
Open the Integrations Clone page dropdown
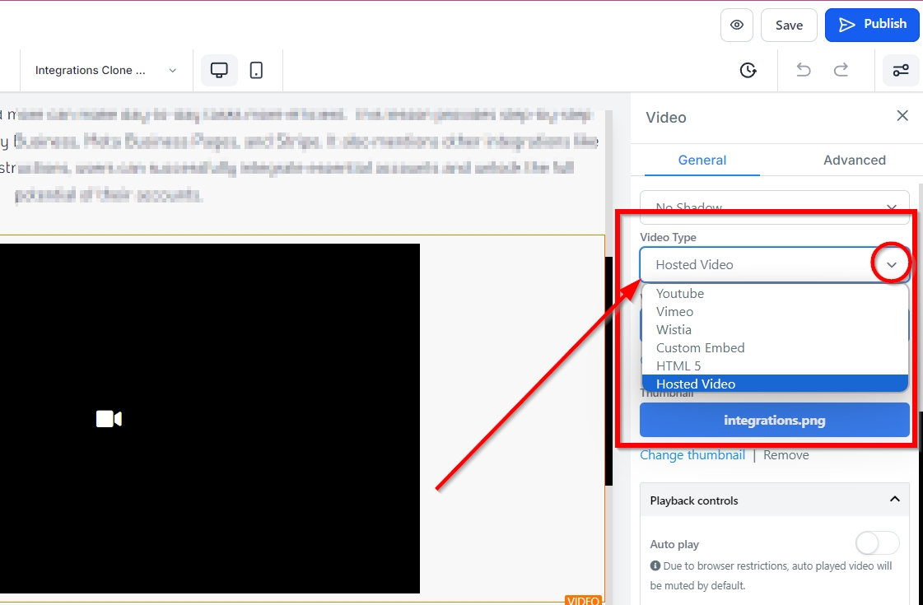pos(105,71)
